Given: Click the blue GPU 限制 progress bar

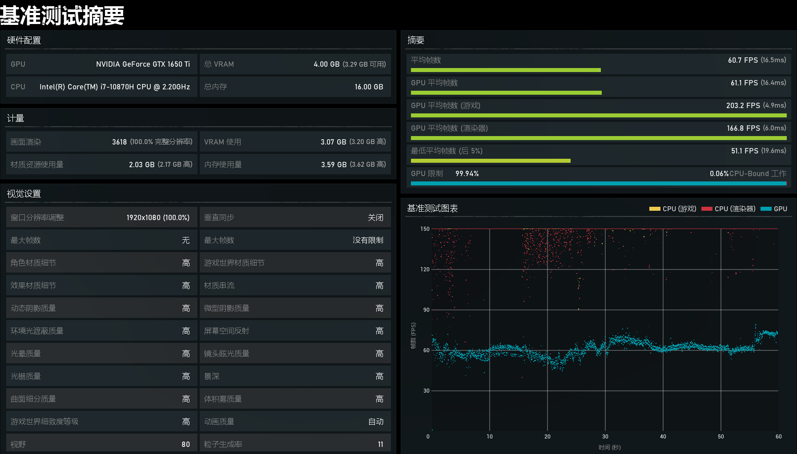Looking at the screenshot, I should click(598, 183).
